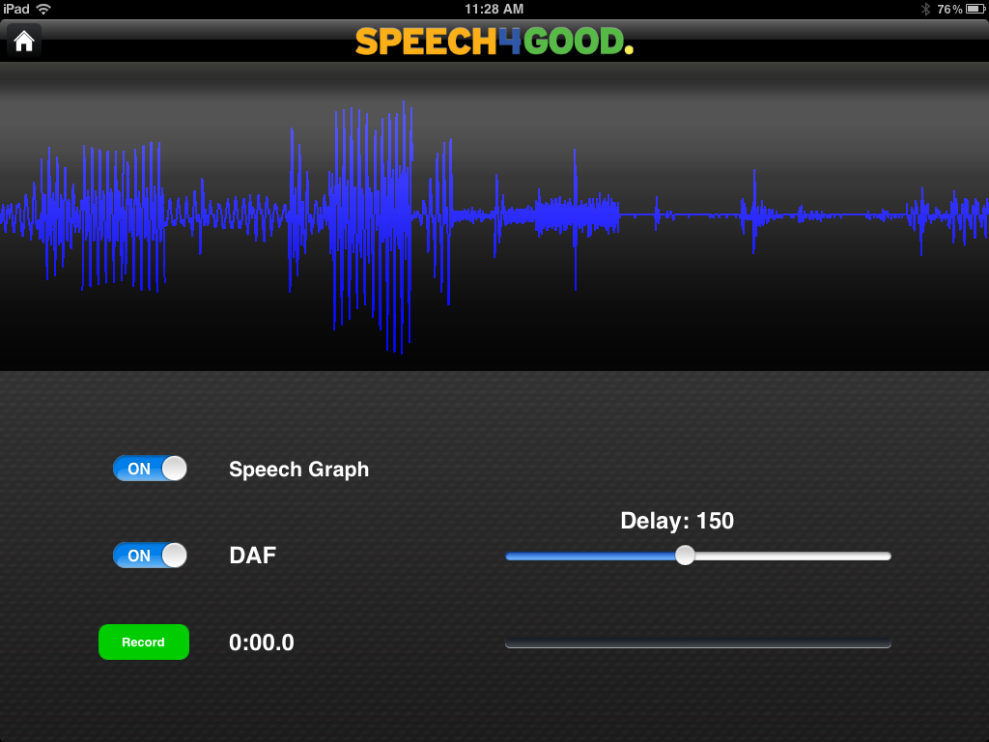The height and width of the screenshot is (742, 989).
Task: Check the Wi-Fi status icon
Action: click(x=43, y=9)
